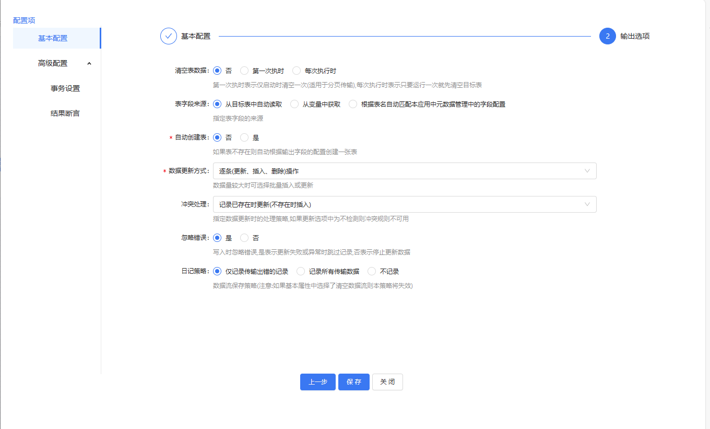Open the 数据更新方式 dropdown
The image size is (710, 429).
[x=405, y=171]
